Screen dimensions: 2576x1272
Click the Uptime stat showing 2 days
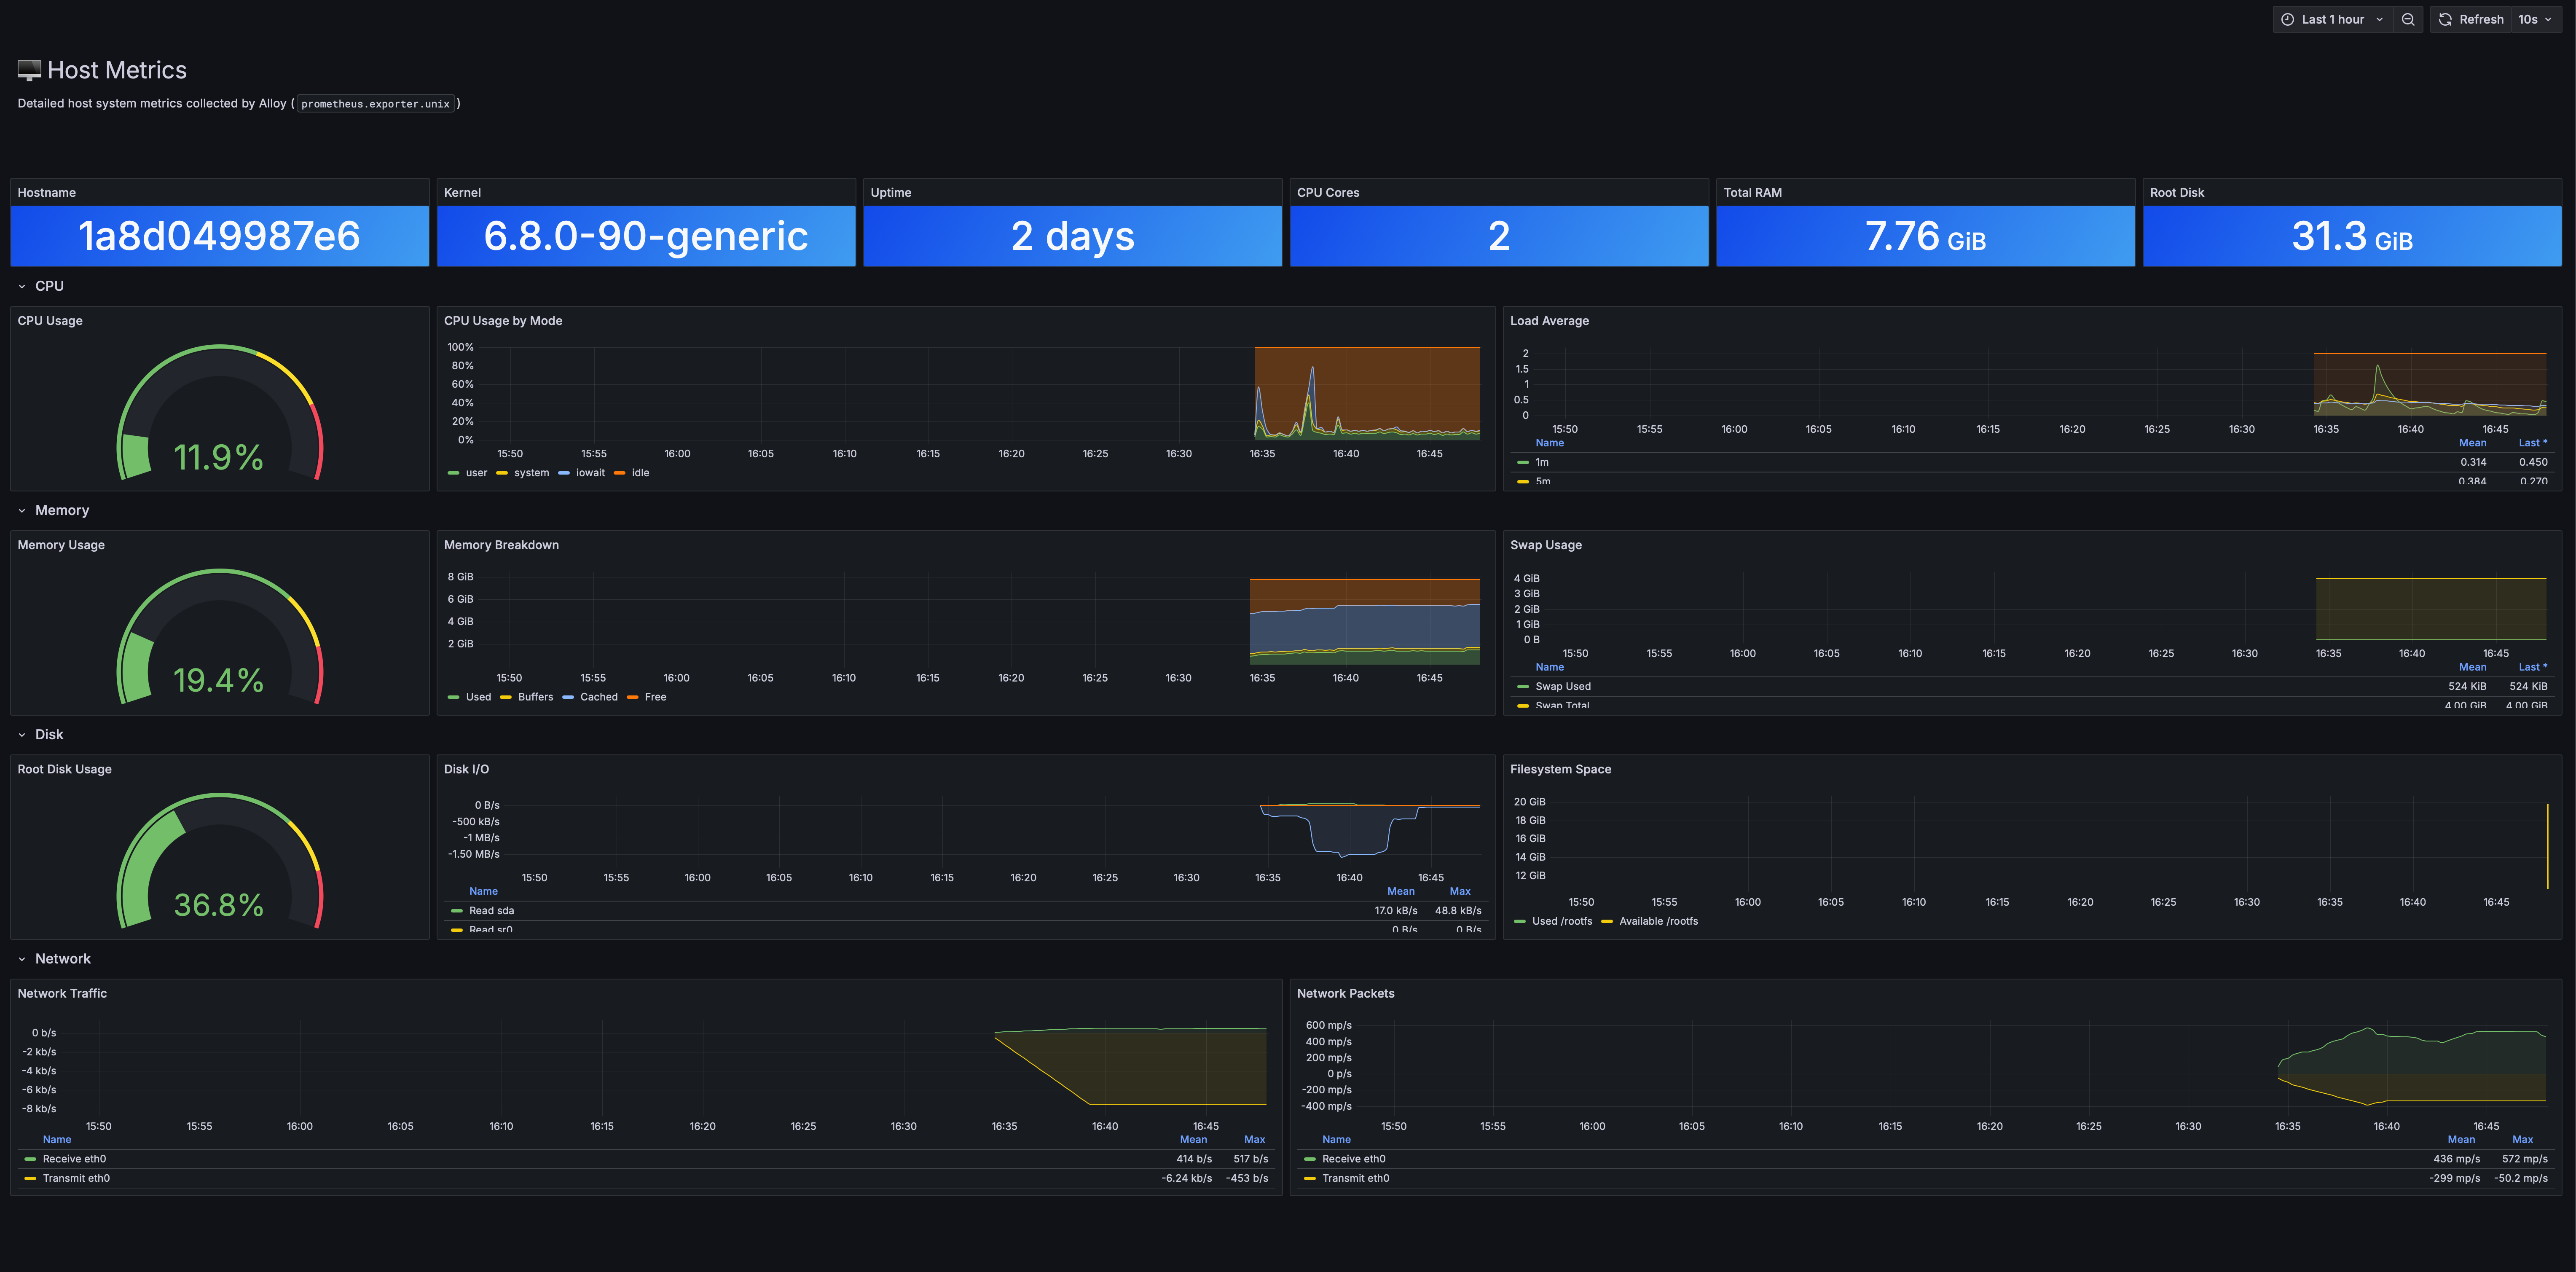coord(1072,236)
